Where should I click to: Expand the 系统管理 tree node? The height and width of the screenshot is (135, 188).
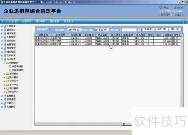pos(2,99)
